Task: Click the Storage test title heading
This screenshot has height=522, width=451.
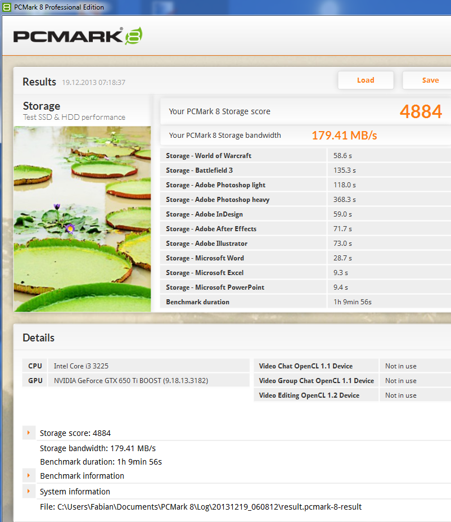Action: [x=42, y=106]
